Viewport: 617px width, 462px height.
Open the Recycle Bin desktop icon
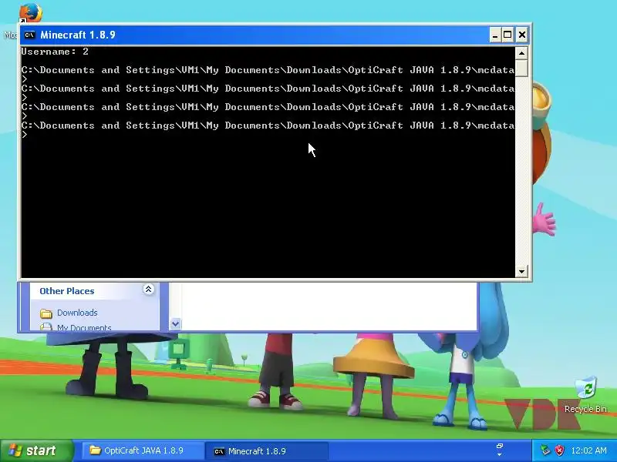pos(585,395)
